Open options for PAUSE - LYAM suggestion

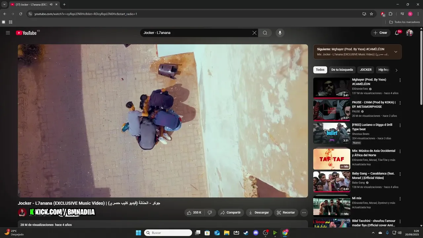tap(400, 103)
